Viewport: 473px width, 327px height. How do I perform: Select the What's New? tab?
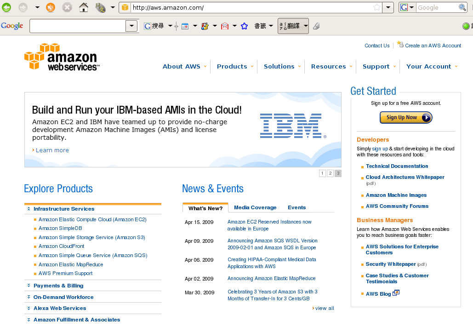coord(205,208)
